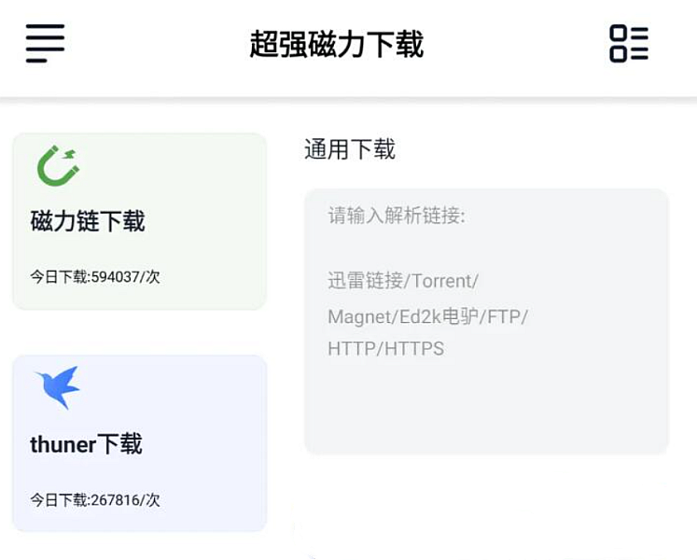Click the 今日下载:267816/次 counter

tap(95, 499)
